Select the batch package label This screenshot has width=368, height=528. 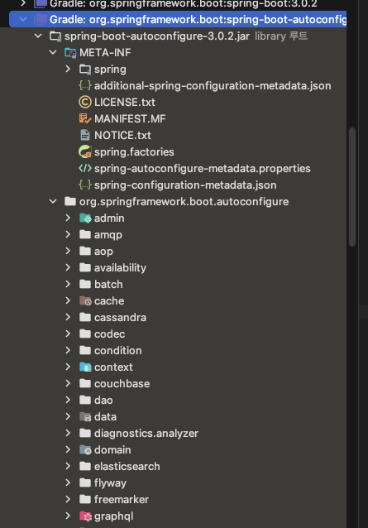pos(108,285)
